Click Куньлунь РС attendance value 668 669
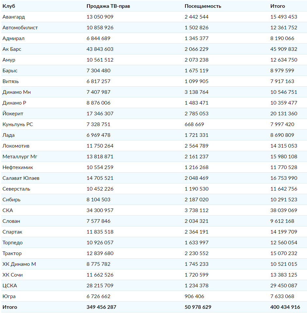 click(x=194, y=124)
